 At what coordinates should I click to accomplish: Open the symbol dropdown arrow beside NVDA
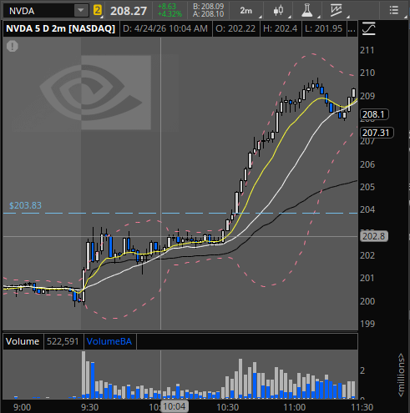pos(81,11)
